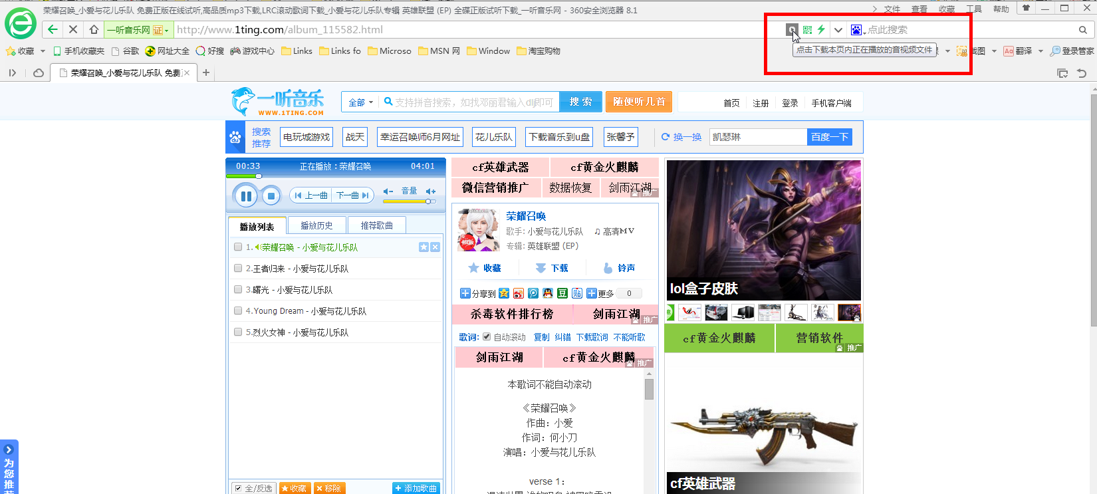Share to Douban green icon

coord(562,293)
